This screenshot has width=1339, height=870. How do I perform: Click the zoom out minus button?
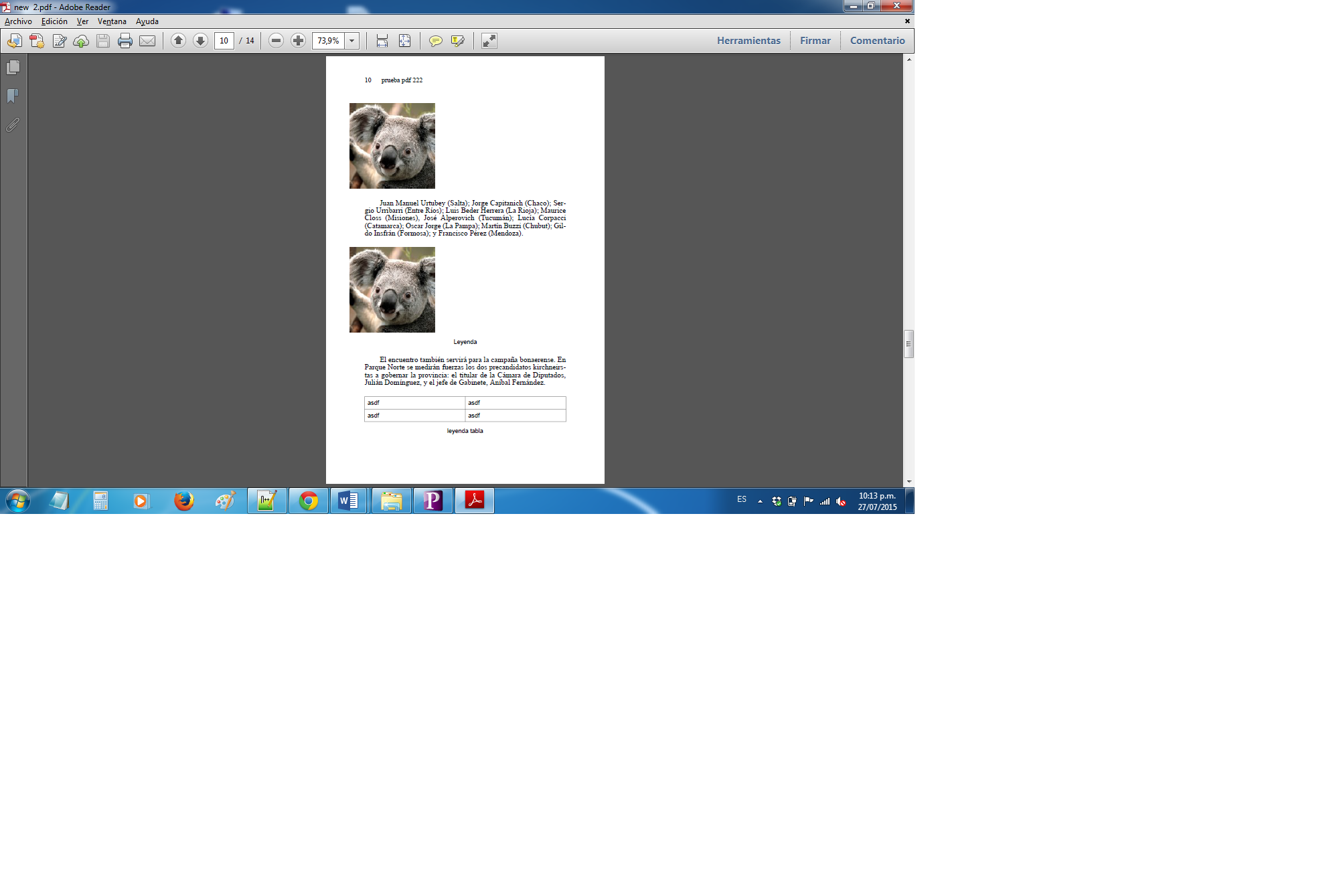point(276,41)
